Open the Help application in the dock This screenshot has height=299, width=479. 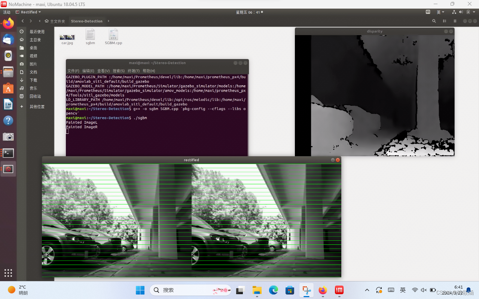tap(8, 120)
